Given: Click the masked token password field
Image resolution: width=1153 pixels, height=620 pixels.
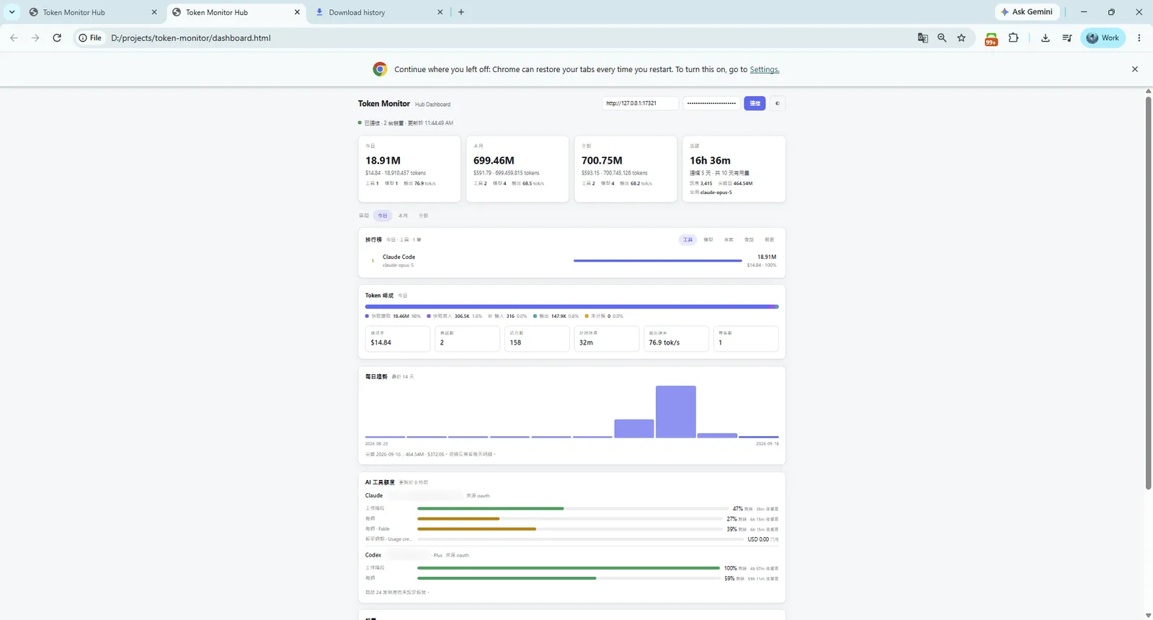Looking at the screenshot, I should pos(711,103).
